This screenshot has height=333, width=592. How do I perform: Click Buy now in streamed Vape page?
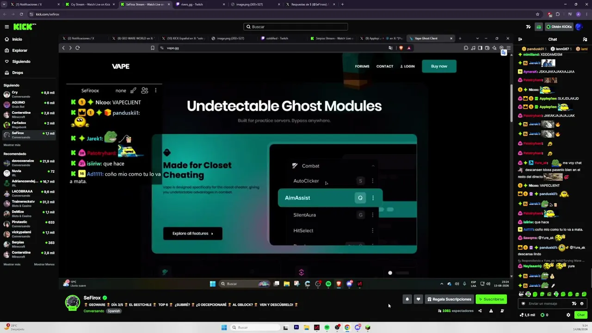(x=439, y=66)
